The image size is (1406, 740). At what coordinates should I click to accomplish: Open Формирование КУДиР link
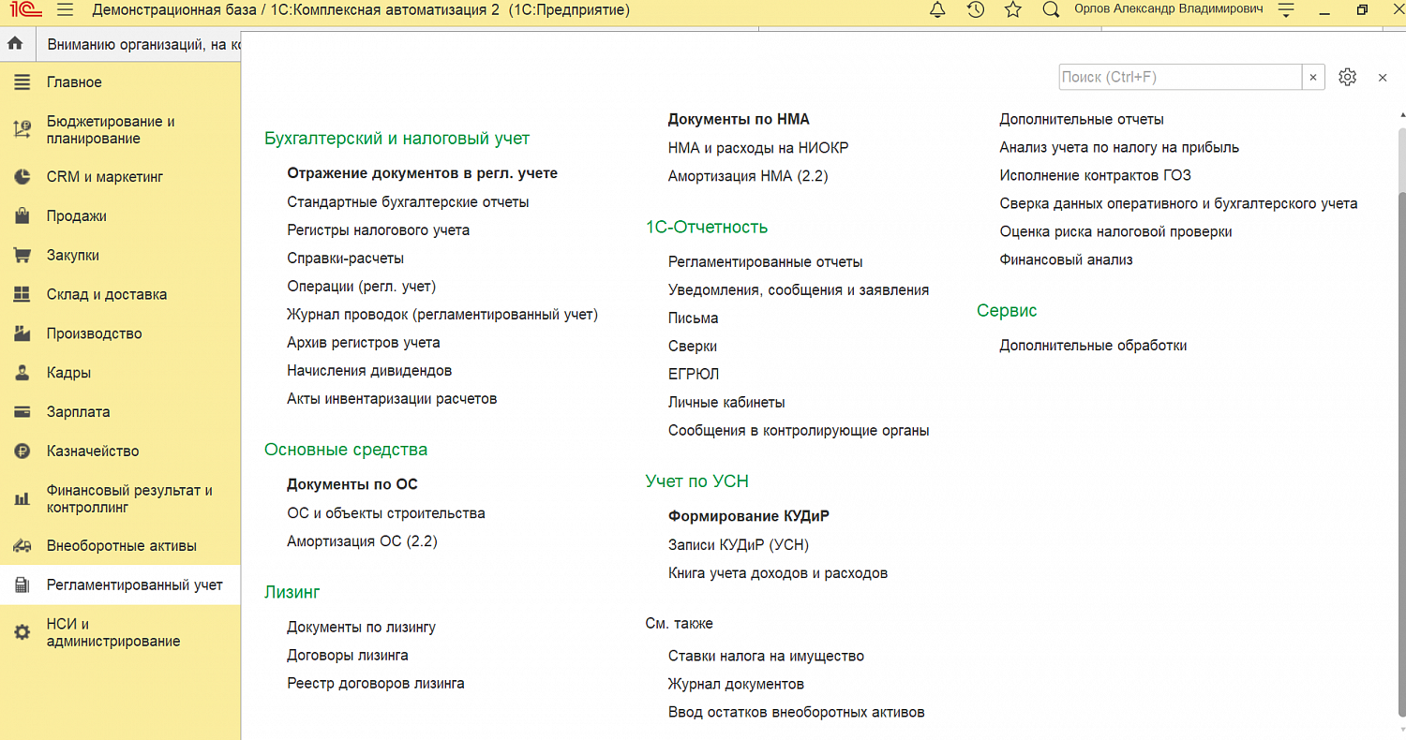[748, 516]
